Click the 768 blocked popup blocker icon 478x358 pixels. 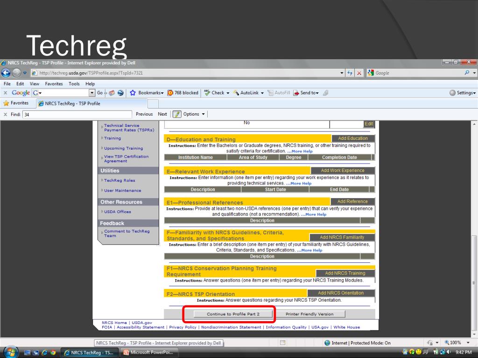[170, 93]
